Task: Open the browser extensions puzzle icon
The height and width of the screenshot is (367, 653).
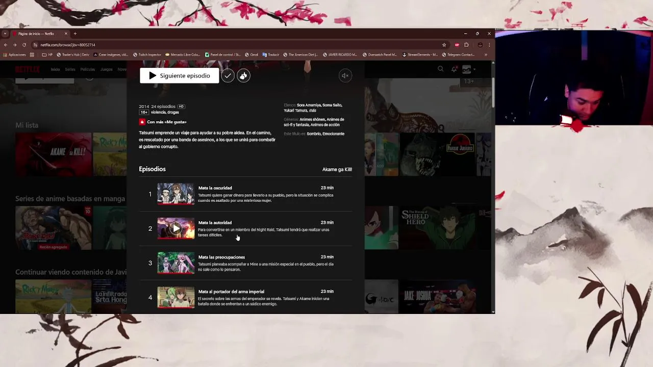Action: 466,45
